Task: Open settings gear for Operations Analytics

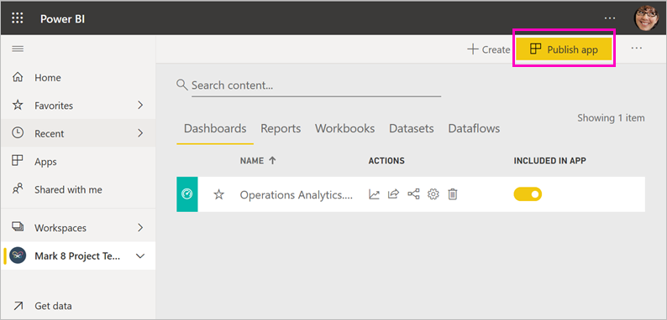Action: pos(433,194)
